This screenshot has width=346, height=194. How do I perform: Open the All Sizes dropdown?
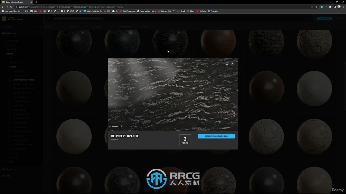point(78,27)
